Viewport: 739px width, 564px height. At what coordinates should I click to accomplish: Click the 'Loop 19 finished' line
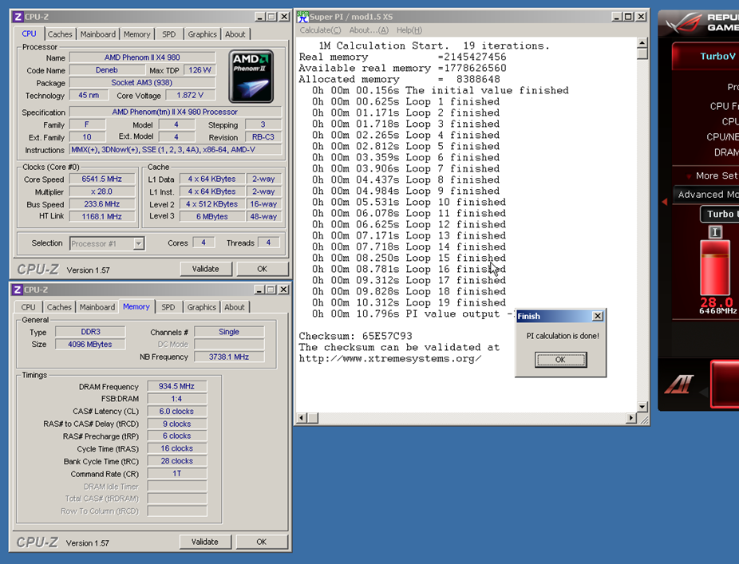tap(409, 302)
